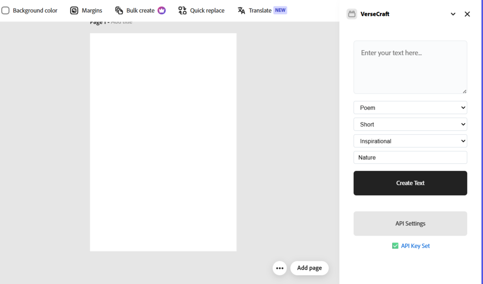483x284 pixels.
Task: Collapse the VerseCraft panel with the chevron
Action: pyautogui.click(x=453, y=14)
